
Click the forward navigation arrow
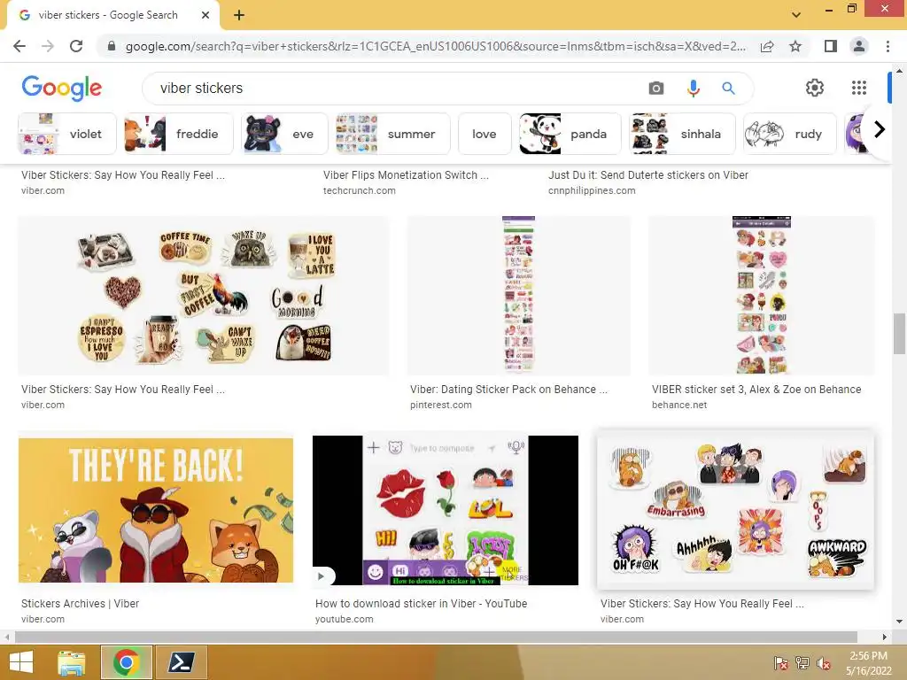(48, 46)
